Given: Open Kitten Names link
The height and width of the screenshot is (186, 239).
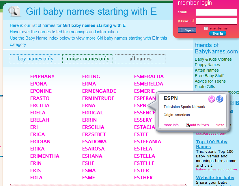Looking at the screenshot, I should point(207,70).
